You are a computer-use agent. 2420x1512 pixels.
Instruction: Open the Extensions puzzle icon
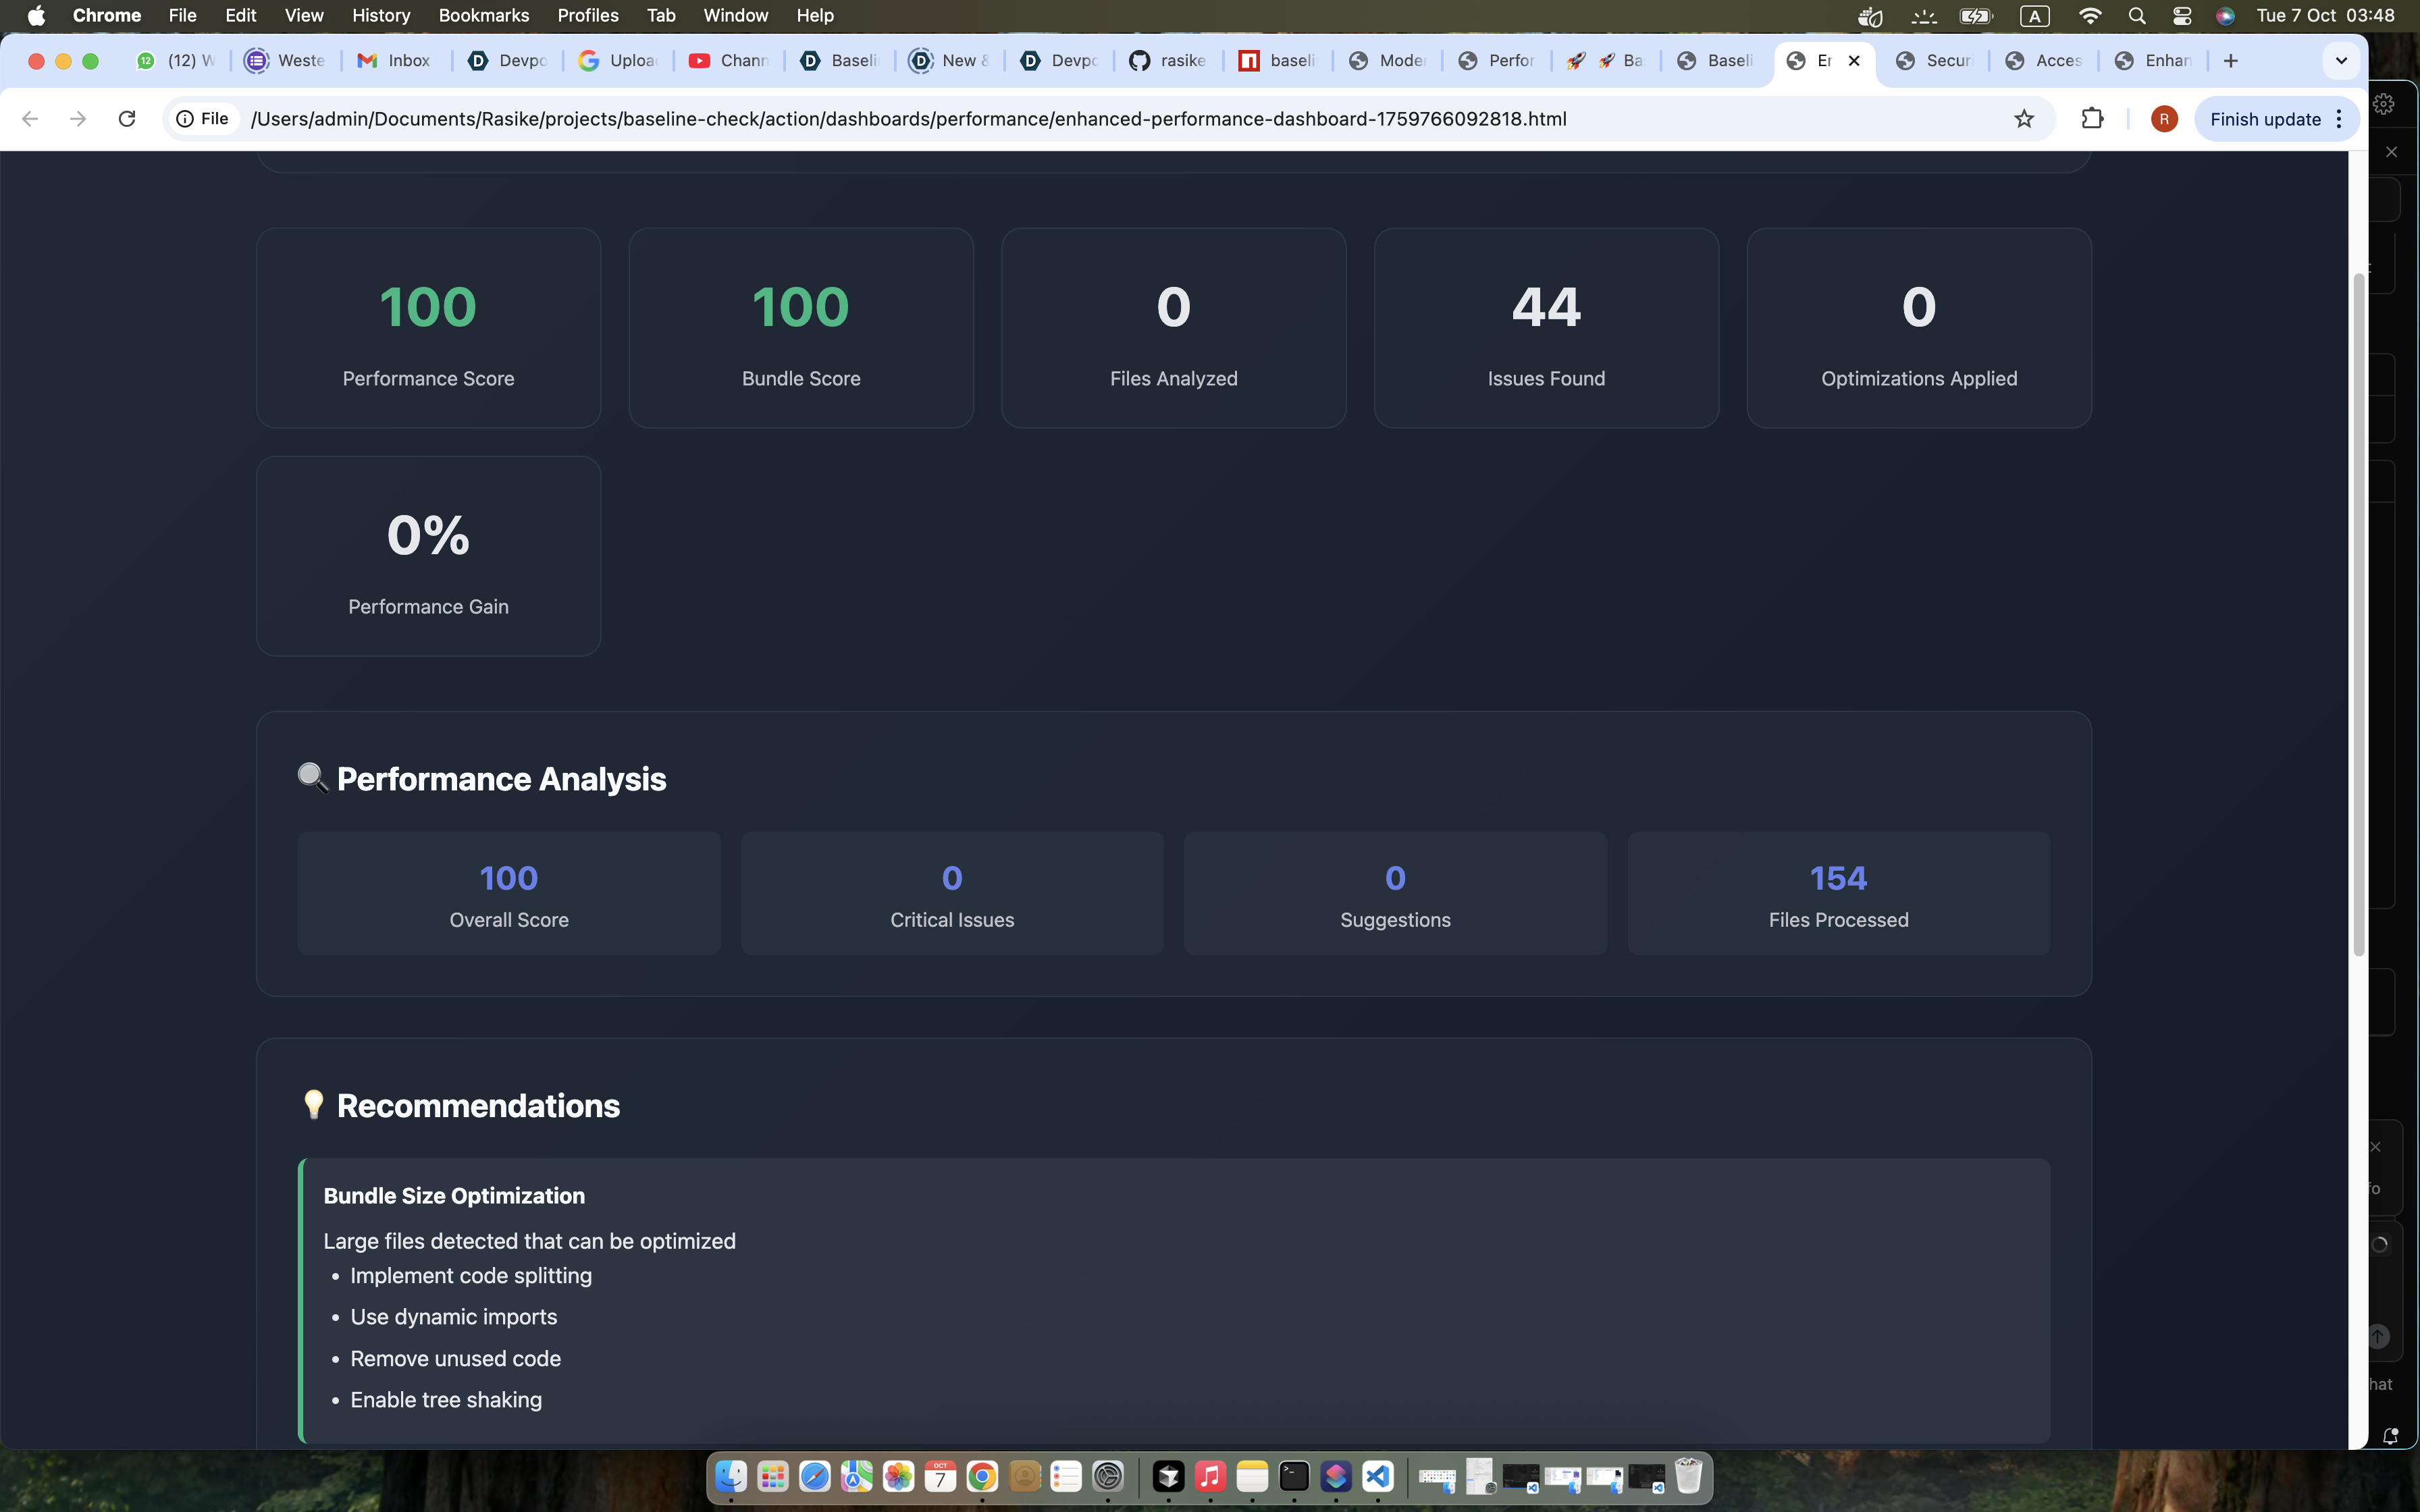pyautogui.click(x=2092, y=119)
